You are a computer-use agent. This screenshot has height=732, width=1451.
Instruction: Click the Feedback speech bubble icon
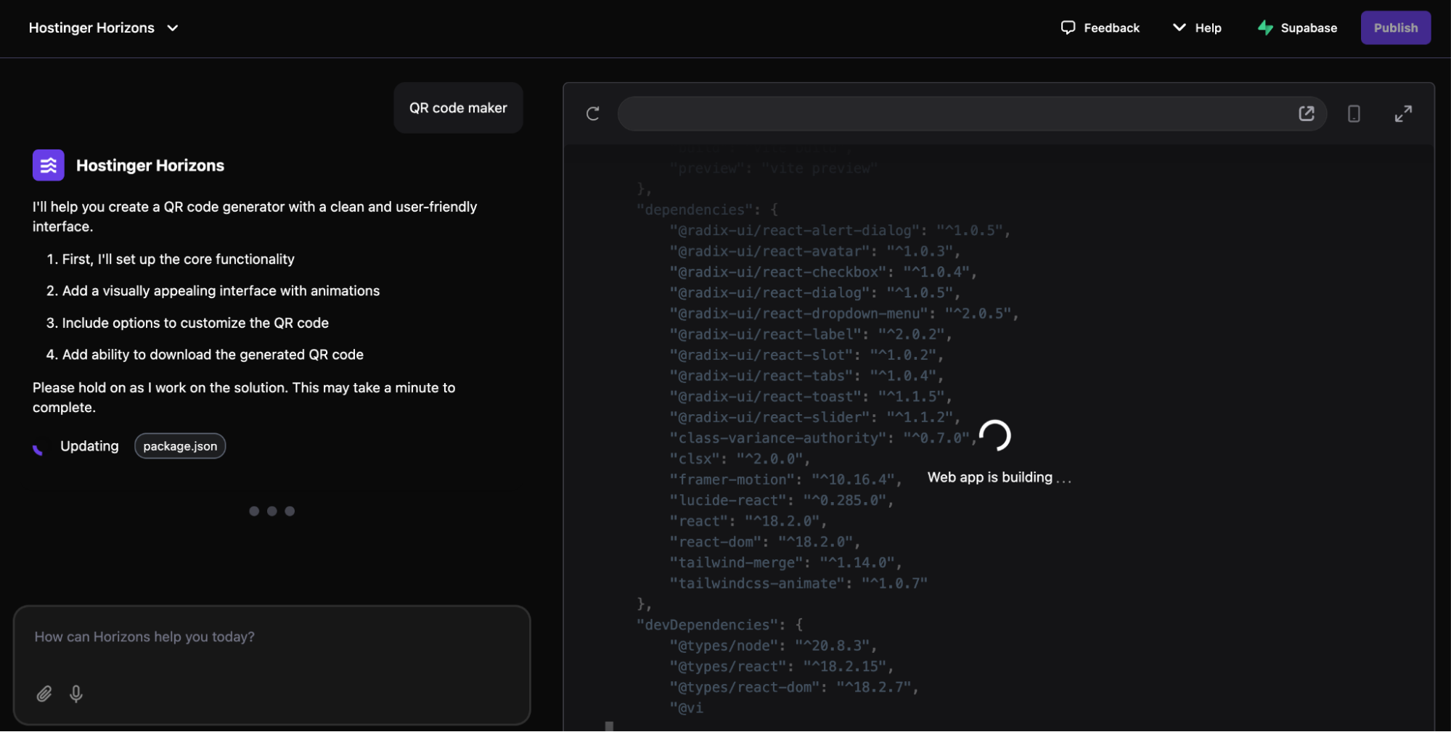1068,27
